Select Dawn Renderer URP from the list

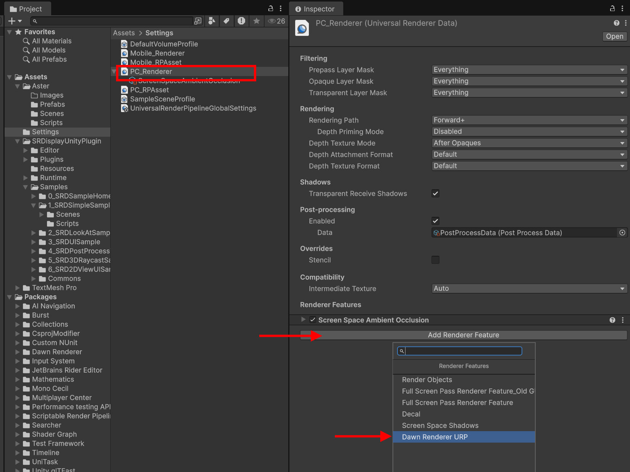pos(435,437)
